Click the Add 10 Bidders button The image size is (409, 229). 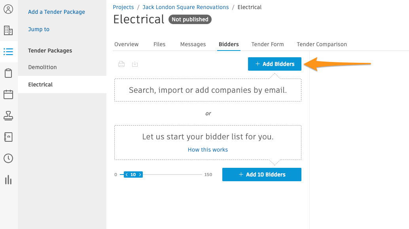click(x=262, y=175)
